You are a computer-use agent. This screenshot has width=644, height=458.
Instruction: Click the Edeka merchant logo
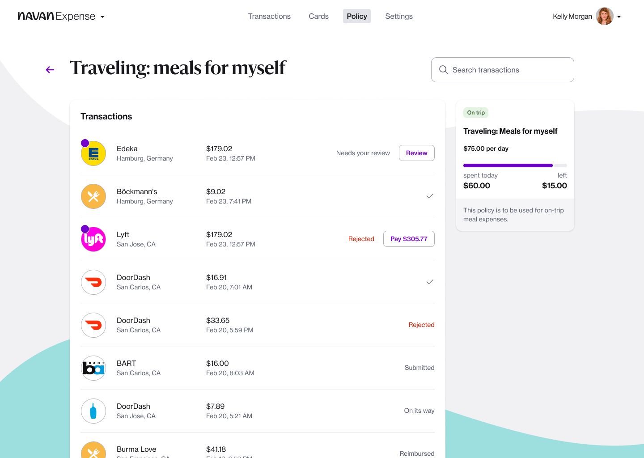click(93, 153)
